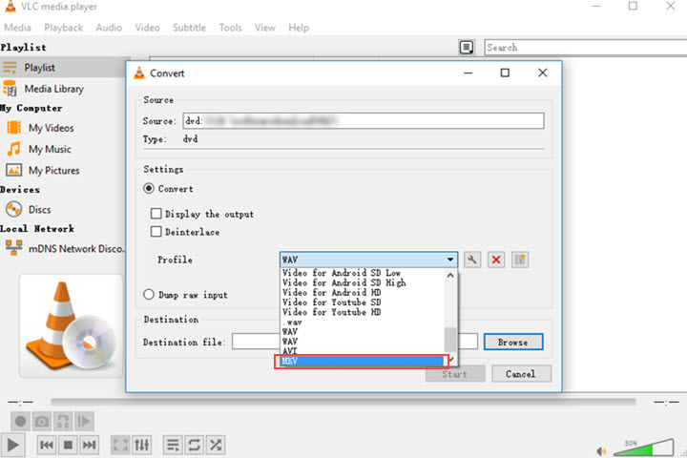
Task: Close the Convert dialog window
Action: [x=542, y=73]
